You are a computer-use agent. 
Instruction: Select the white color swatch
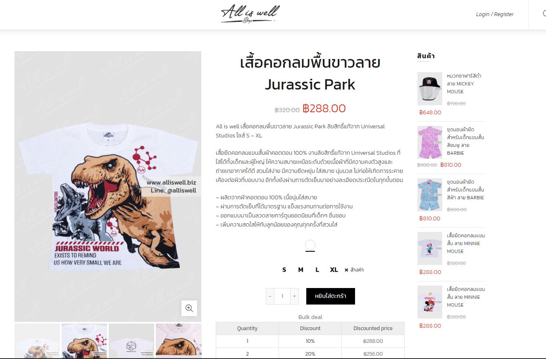[x=310, y=245]
